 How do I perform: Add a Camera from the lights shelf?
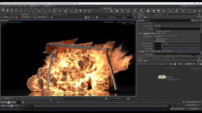click(106, 11)
